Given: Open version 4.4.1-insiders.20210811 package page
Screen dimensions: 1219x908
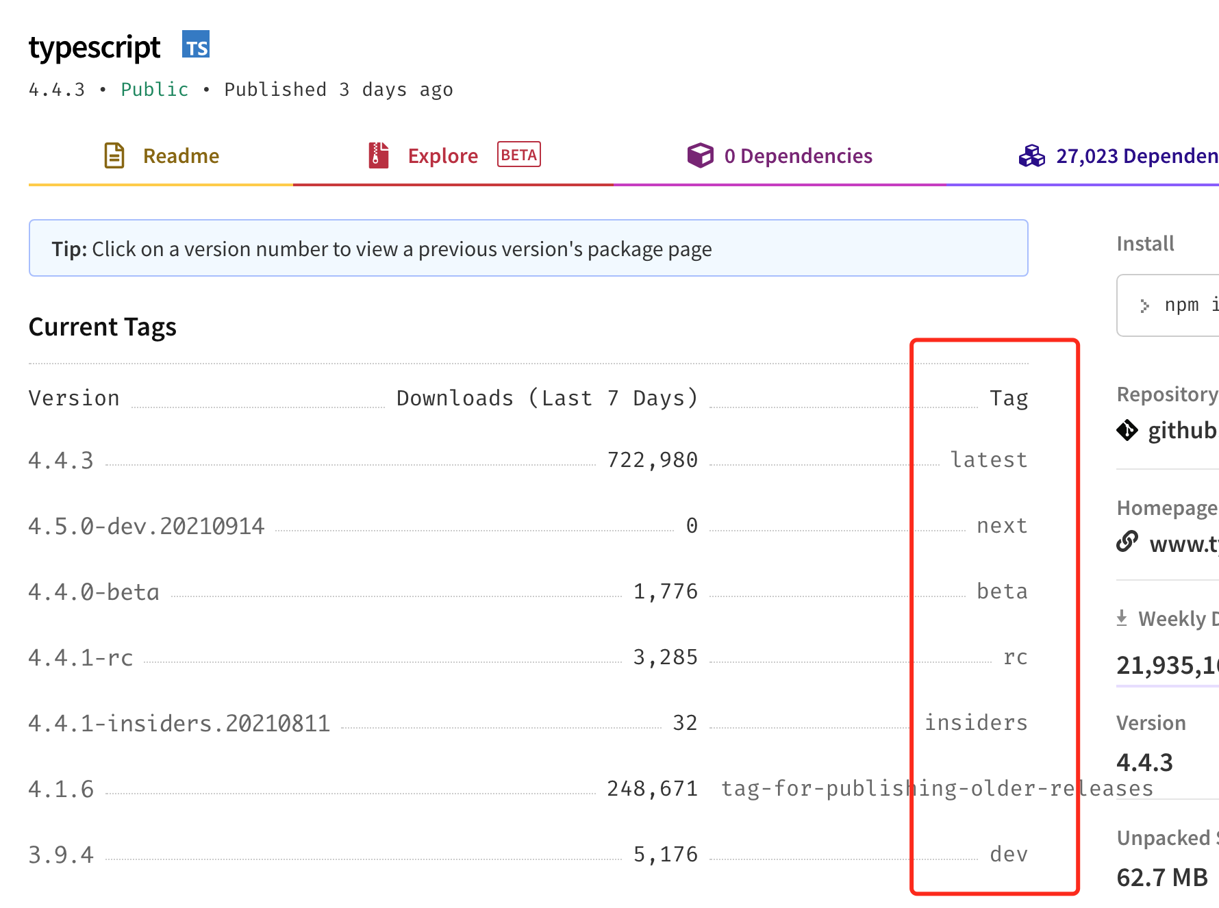Looking at the screenshot, I should tap(179, 723).
